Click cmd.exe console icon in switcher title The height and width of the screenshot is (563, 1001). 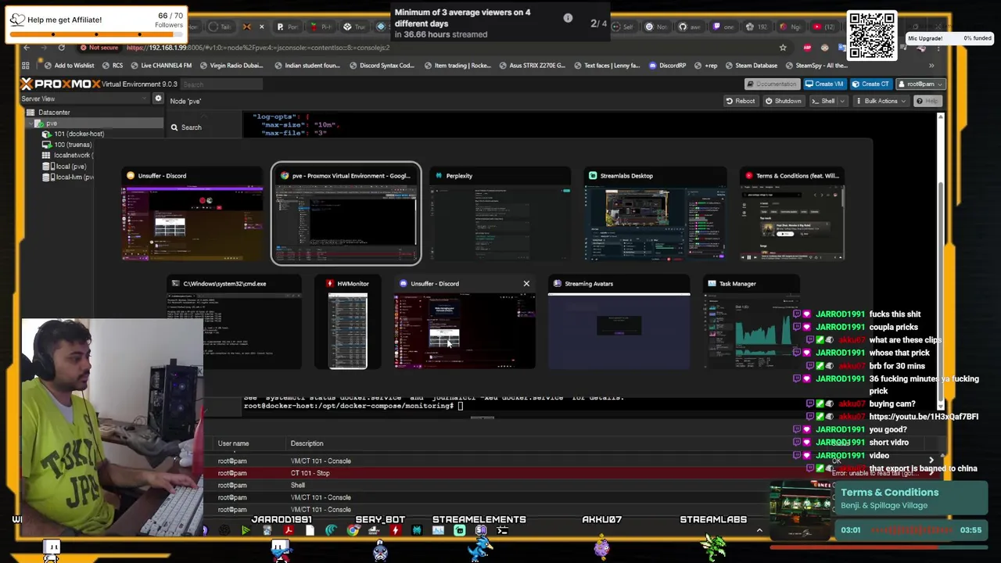175,284
